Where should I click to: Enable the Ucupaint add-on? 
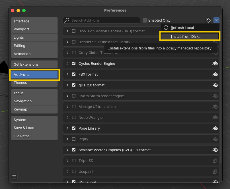(74, 171)
